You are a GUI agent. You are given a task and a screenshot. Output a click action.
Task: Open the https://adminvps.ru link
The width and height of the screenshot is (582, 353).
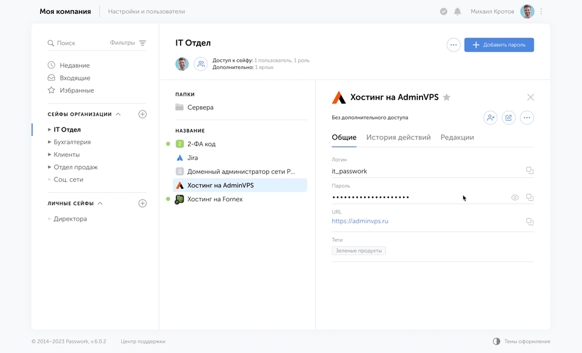(x=360, y=221)
